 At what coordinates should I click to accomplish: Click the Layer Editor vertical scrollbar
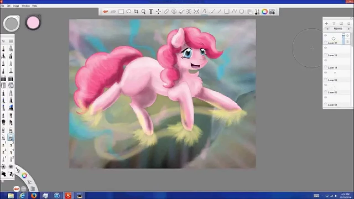352,40
